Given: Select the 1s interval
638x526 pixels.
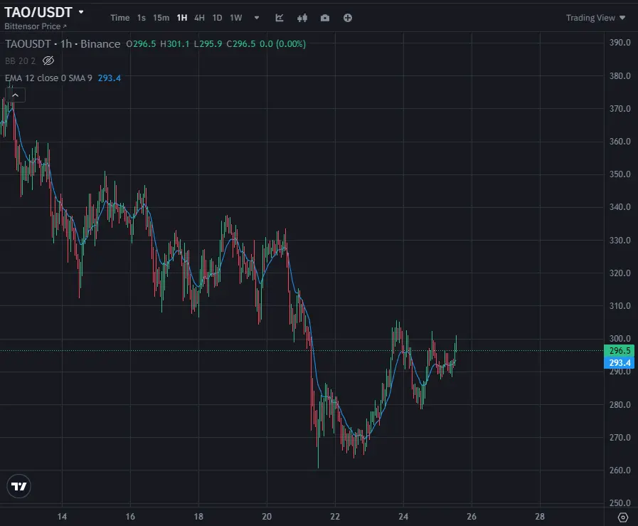Looking at the screenshot, I should click(142, 18).
